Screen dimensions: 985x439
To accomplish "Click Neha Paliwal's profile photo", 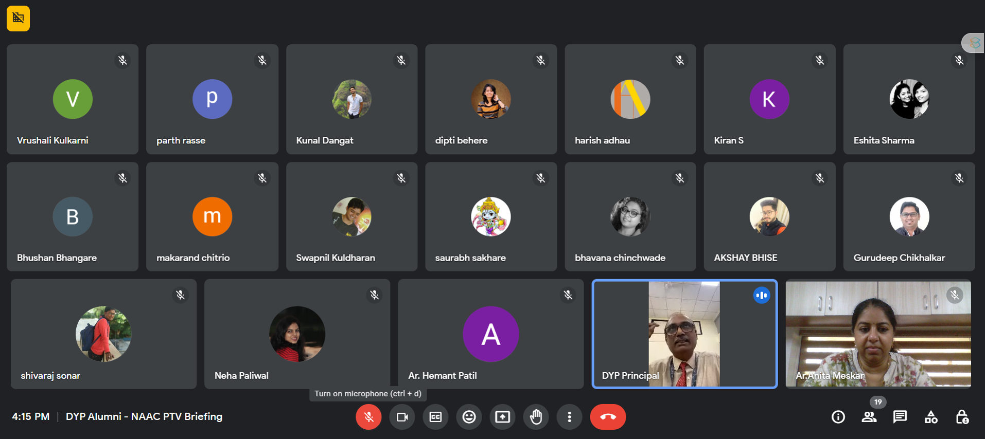I will pos(297,334).
